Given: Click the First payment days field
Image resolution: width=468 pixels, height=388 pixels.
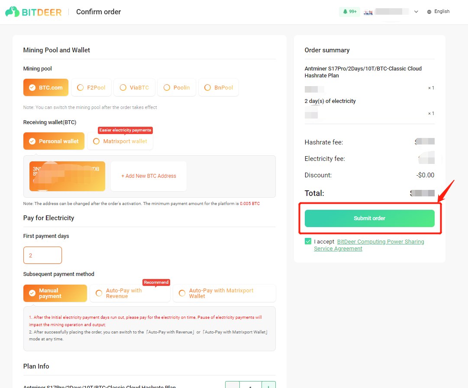Looking at the screenshot, I should pos(43,255).
